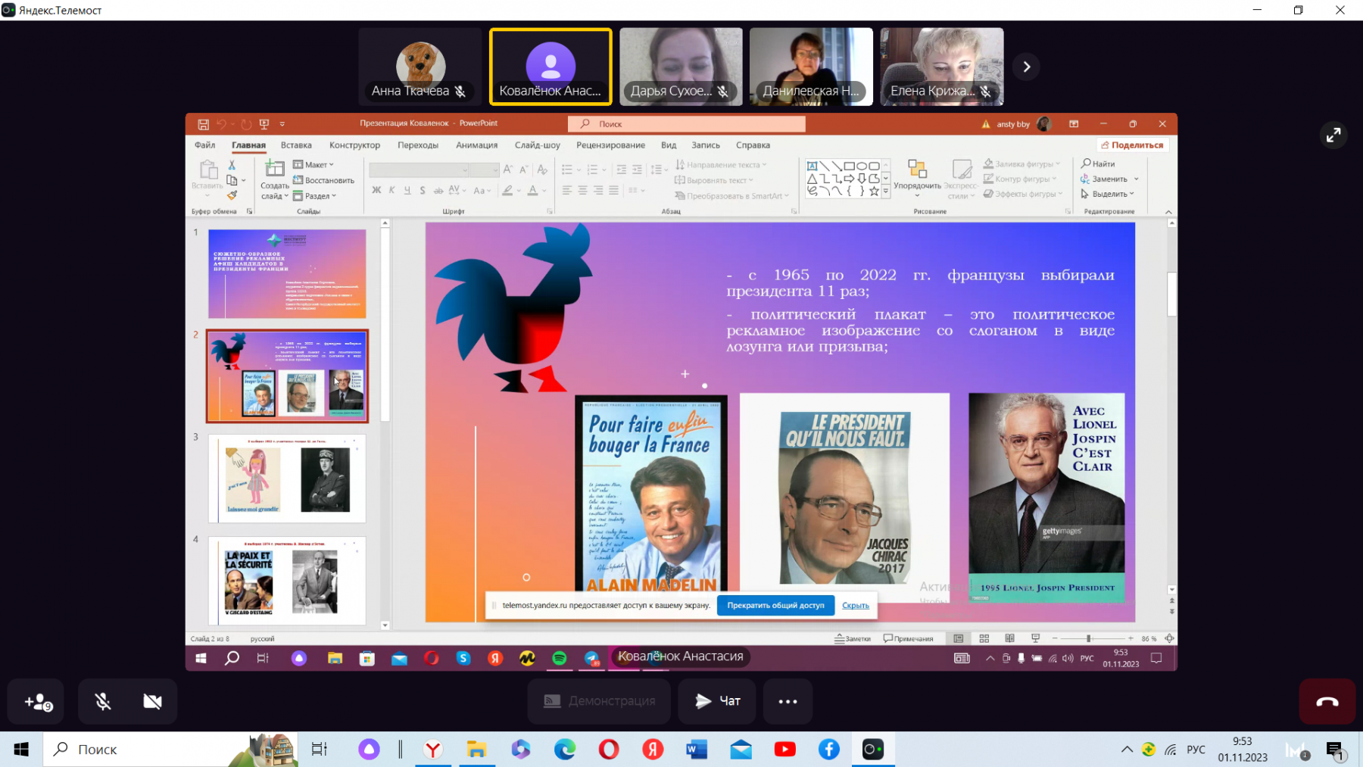Click Создать слайд new slide icon

275,169
